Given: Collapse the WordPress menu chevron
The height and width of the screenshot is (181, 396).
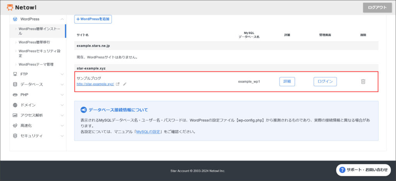Looking at the screenshot, I should pyautogui.click(x=62, y=19).
